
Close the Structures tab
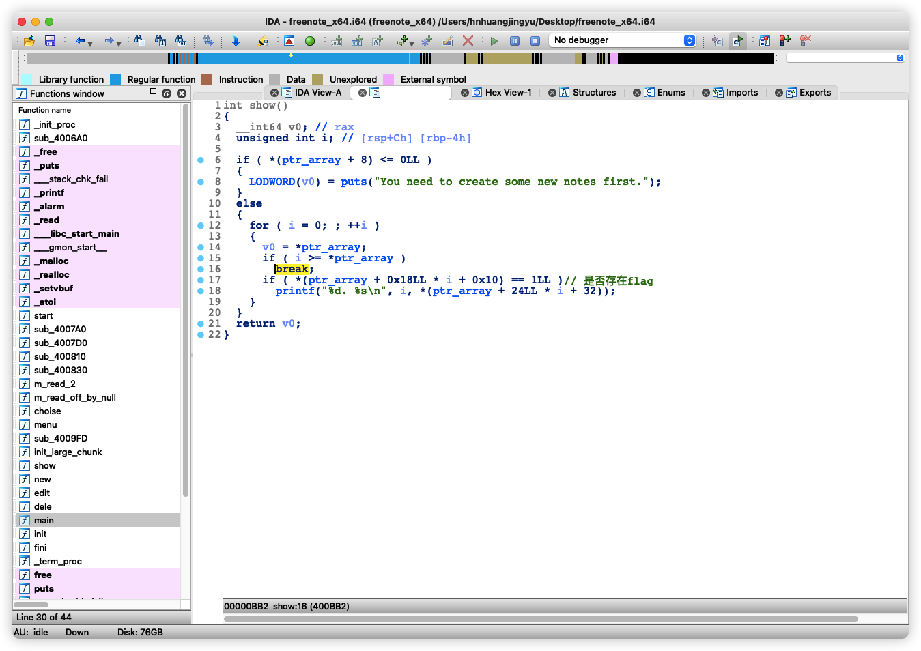tap(552, 93)
